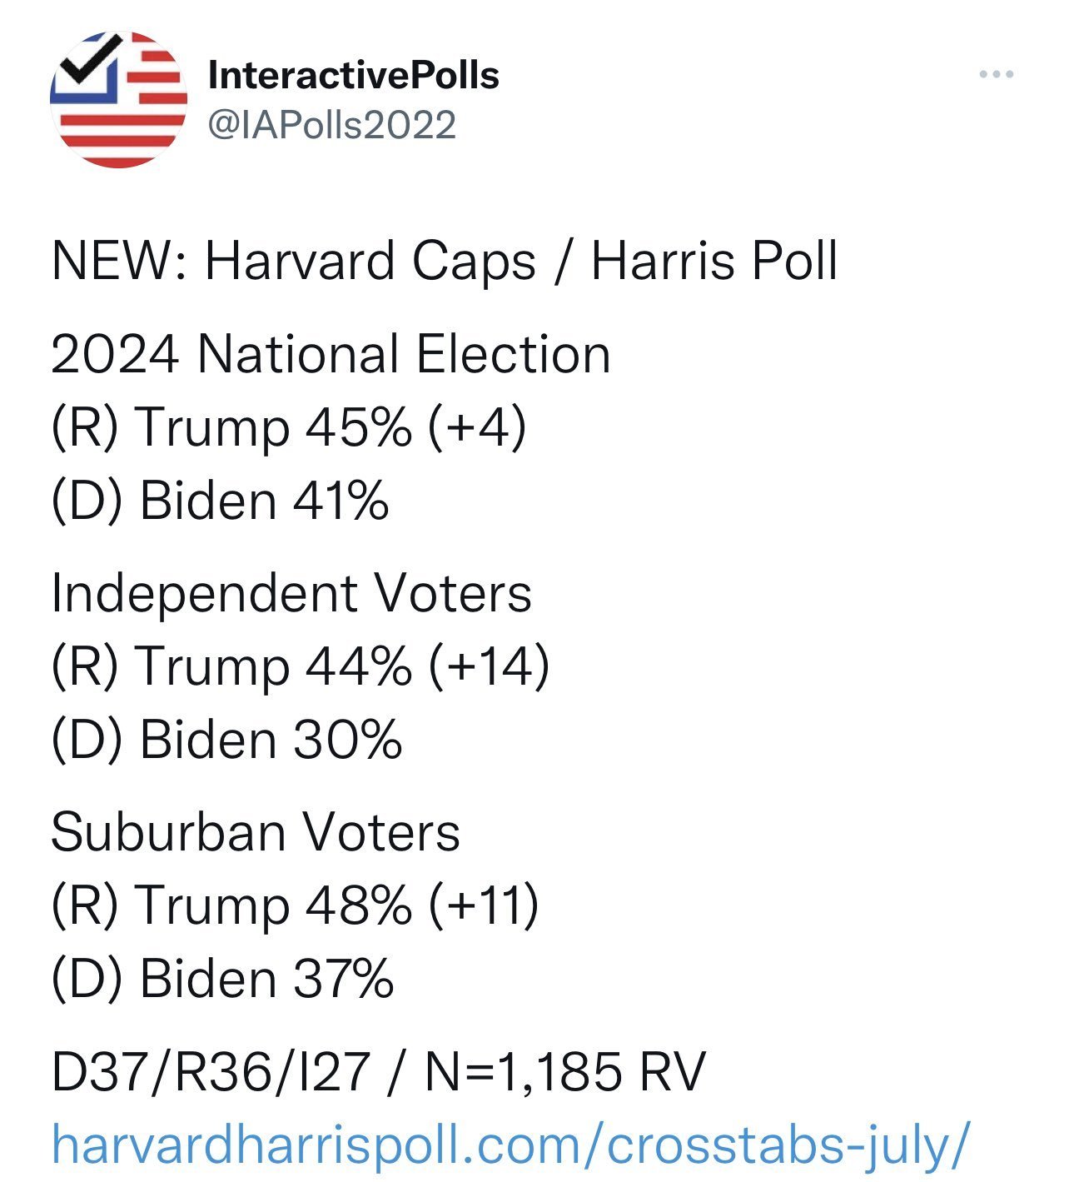The height and width of the screenshot is (1182, 1069).
Task: Click the '(+14)' independent margin text
Action: coord(489,666)
